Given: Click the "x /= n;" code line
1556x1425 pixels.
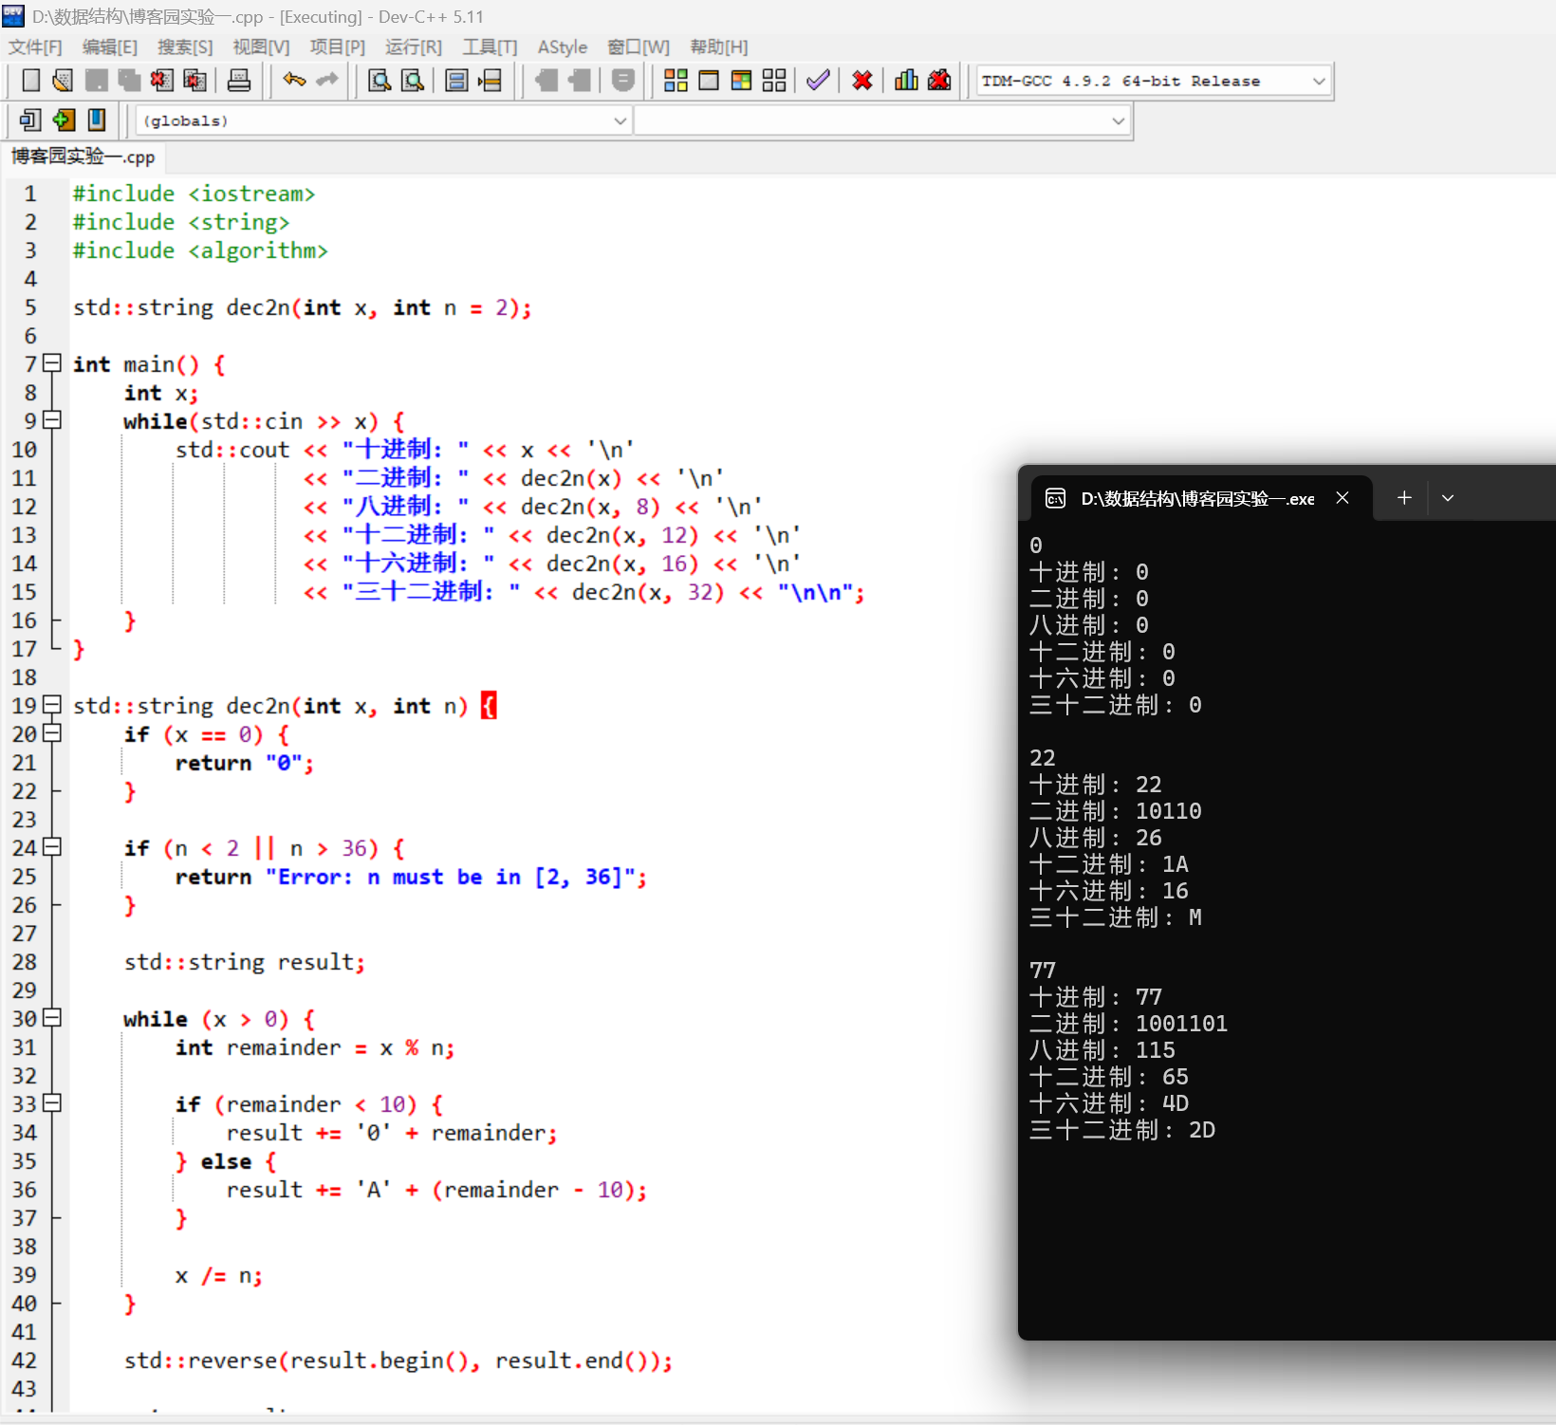Looking at the screenshot, I should [219, 1275].
